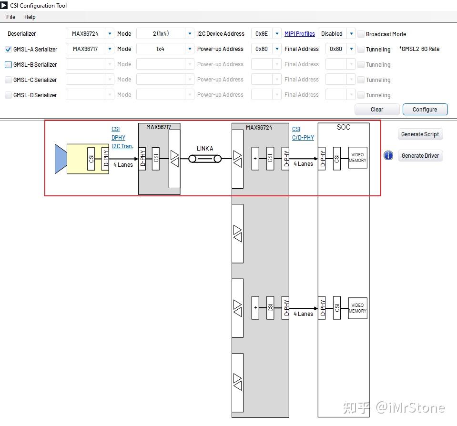The height and width of the screenshot is (426, 457).
Task: Enable Broadcast Mode
Action: pos(361,34)
